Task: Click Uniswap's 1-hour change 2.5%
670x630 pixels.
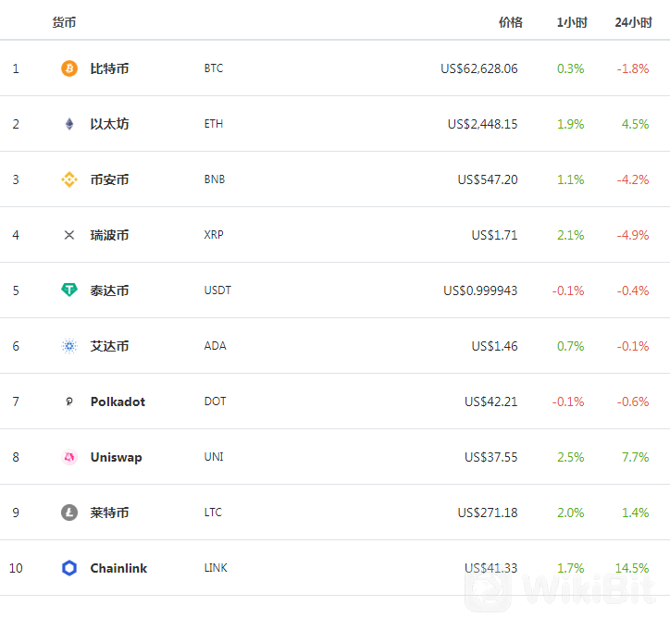Action: (570, 457)
